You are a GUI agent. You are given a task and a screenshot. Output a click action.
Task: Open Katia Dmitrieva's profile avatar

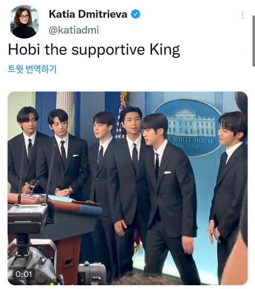[x=24, y=22]
